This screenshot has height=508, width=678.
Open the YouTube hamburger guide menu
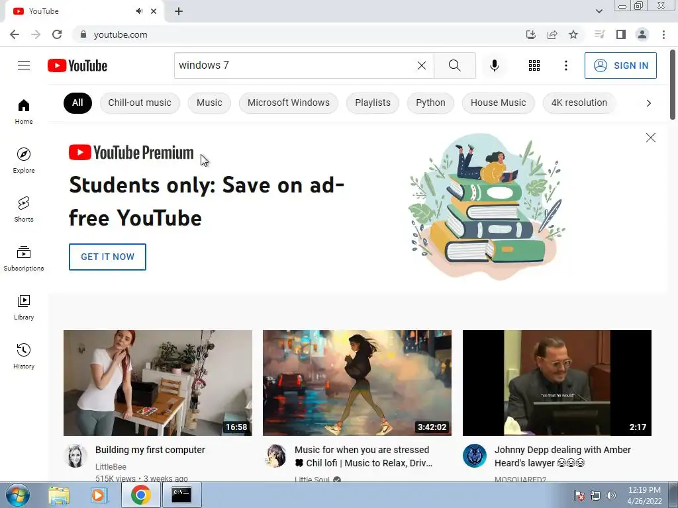24,65
